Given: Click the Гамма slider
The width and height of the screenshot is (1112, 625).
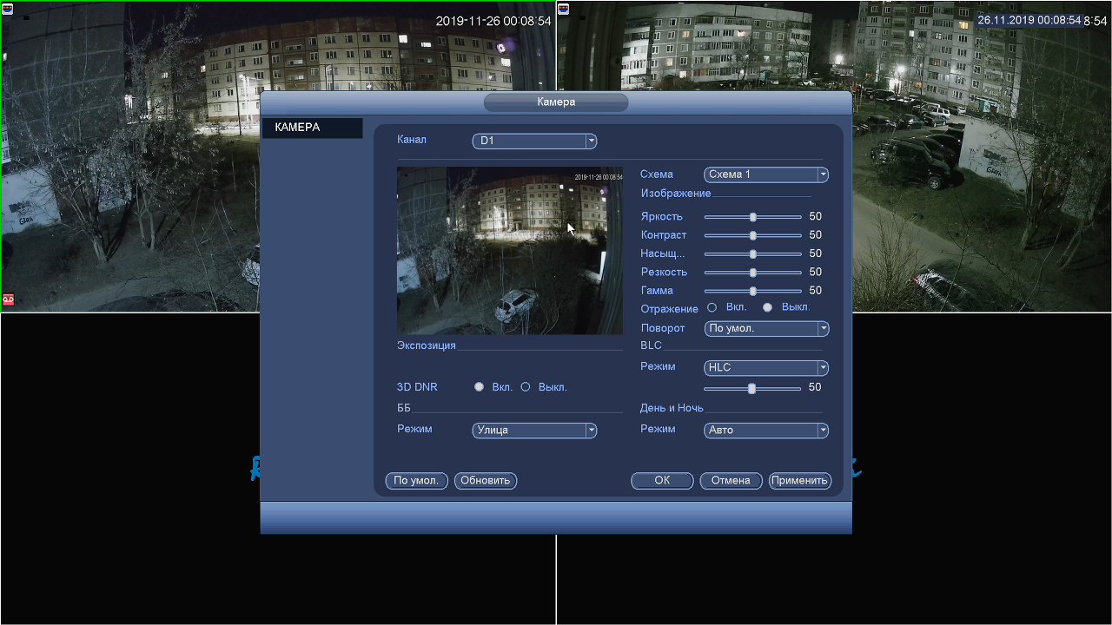Looking at the screenshot, I should (x=752, y=291).
